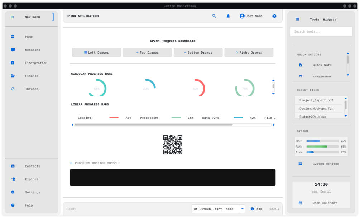Click Recent Files scroll down arrow
Viewport: 360px width, 218px height.
(346, 116)
